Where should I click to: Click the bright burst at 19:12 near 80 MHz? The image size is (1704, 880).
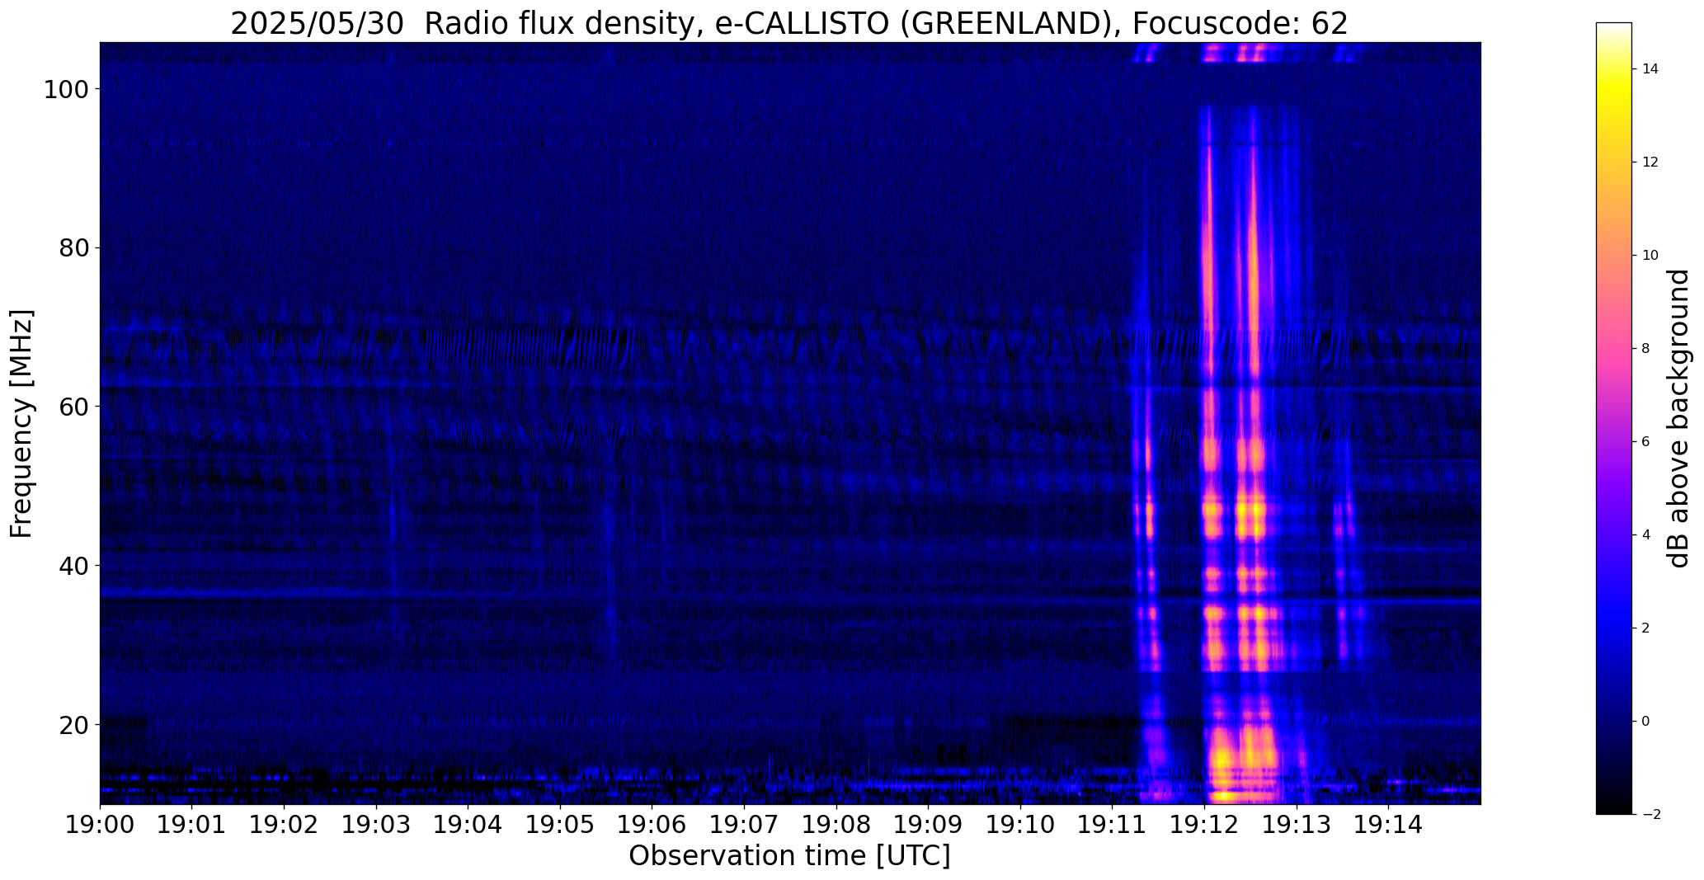[x=1210, y=247]
